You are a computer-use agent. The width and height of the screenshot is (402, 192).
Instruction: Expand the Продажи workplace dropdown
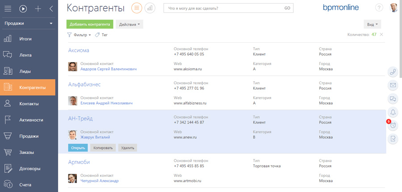click(28, 23)
